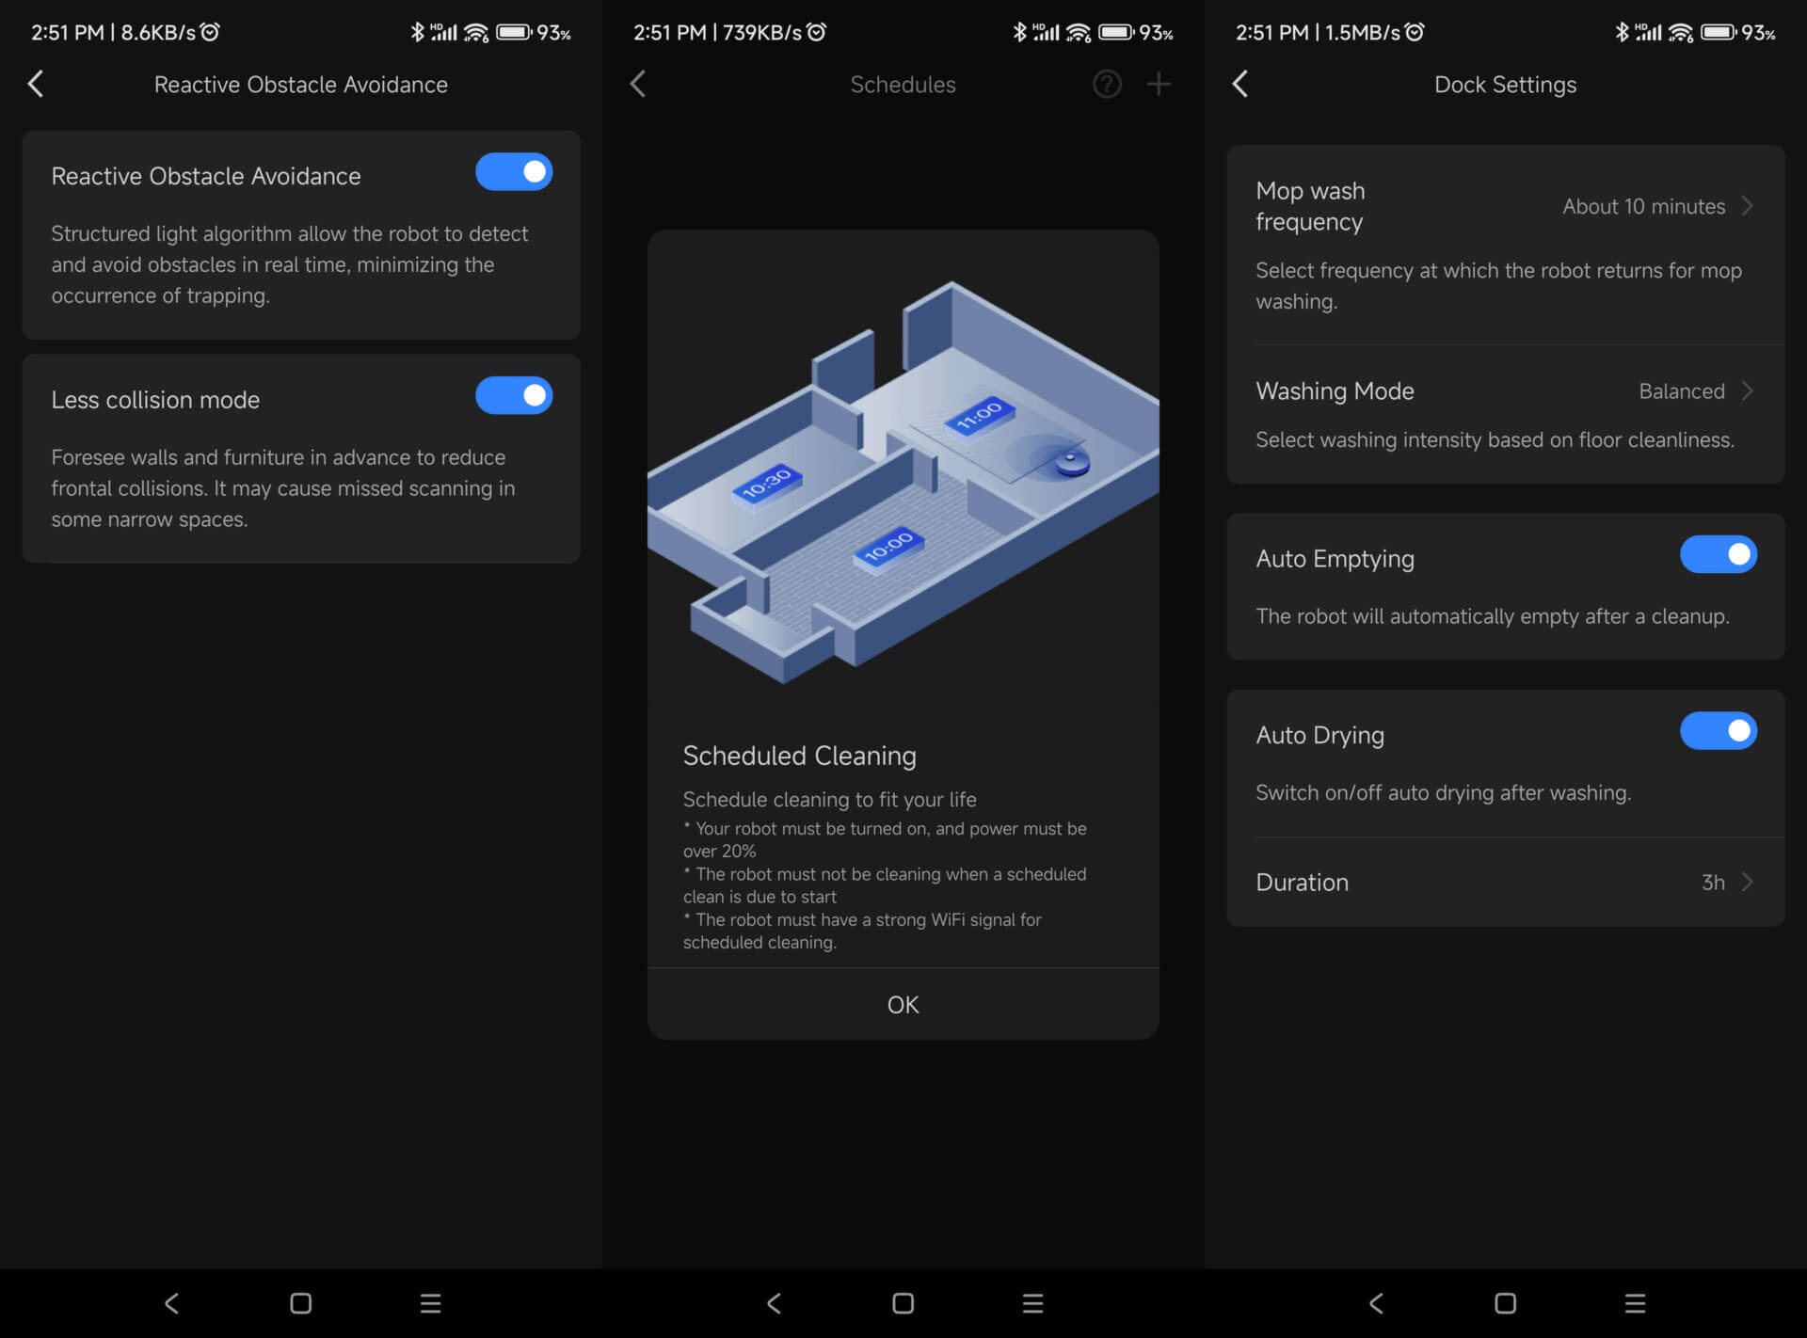The width and height of the screenshot is (1807, 1338).
Task: Confirm Scheduled Cleaning dialog with OK
Action: [x=903, y=1005]
